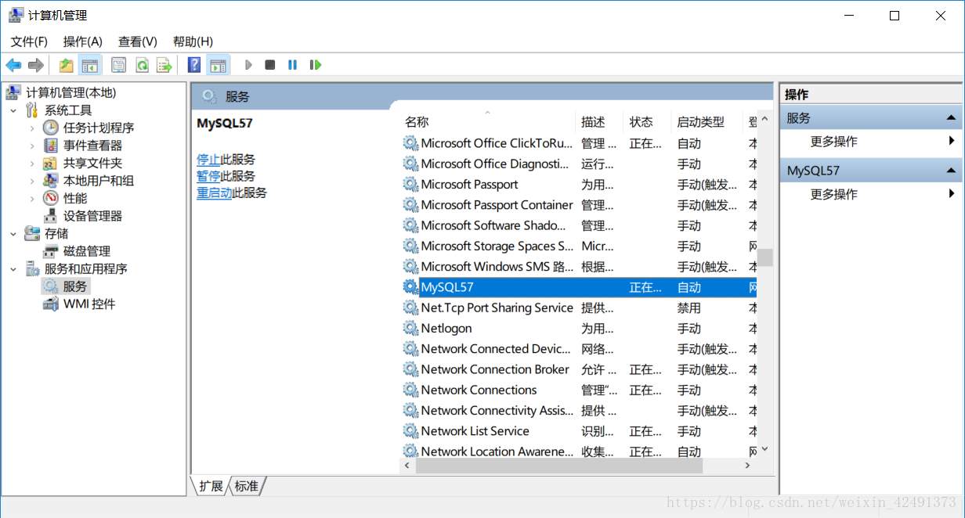Click gear icon of Network Connections service
The image size is (965, 518).
point(410,390)
